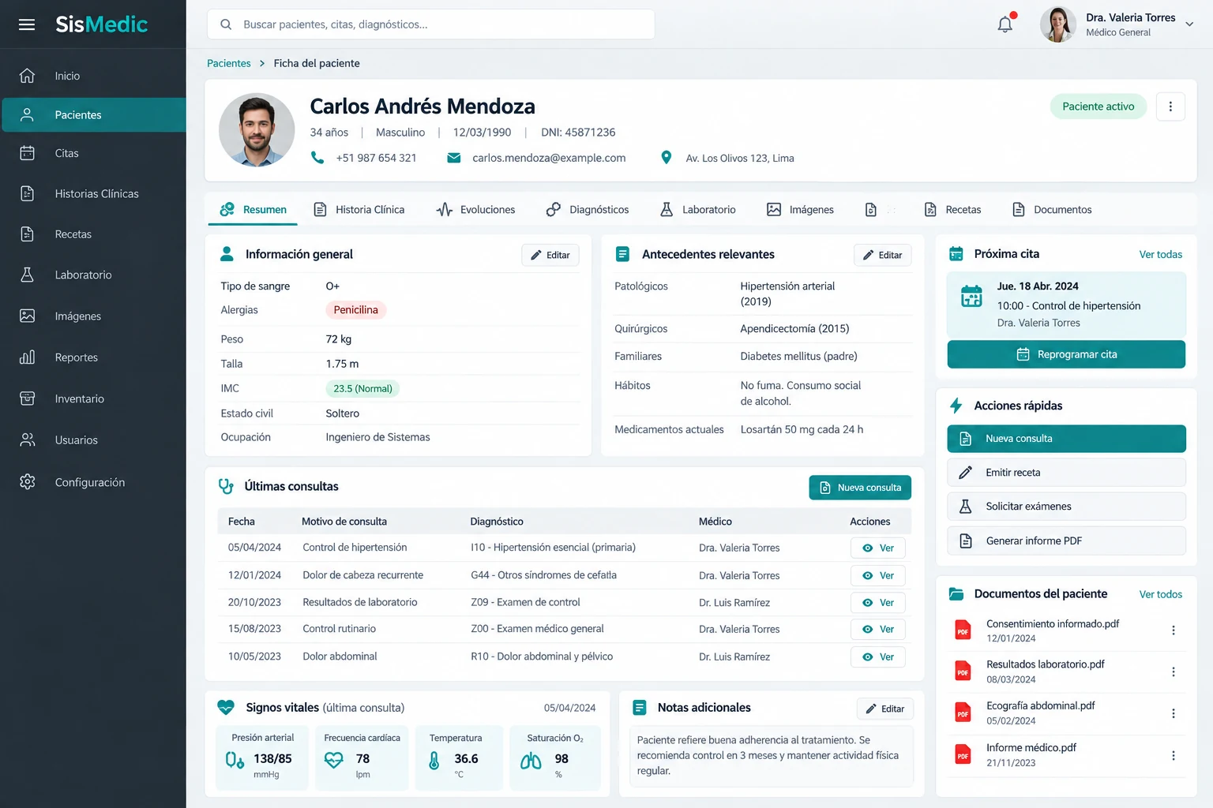Toggle the hamburger menu icon
The image size is (1213, 808).
tap(27, 24)
